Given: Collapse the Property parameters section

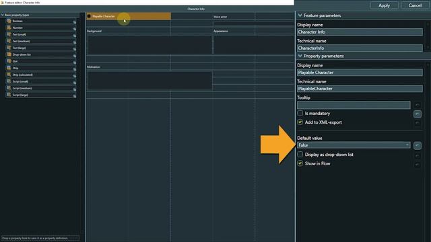Looking at the screenshot, I should [x=300, y=56].
